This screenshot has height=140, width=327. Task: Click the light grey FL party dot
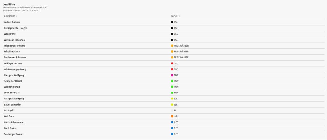coord(172,110)
